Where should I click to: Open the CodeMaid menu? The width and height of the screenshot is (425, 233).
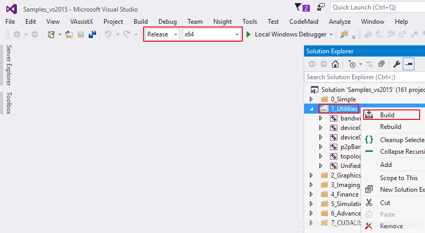[304, 22]
